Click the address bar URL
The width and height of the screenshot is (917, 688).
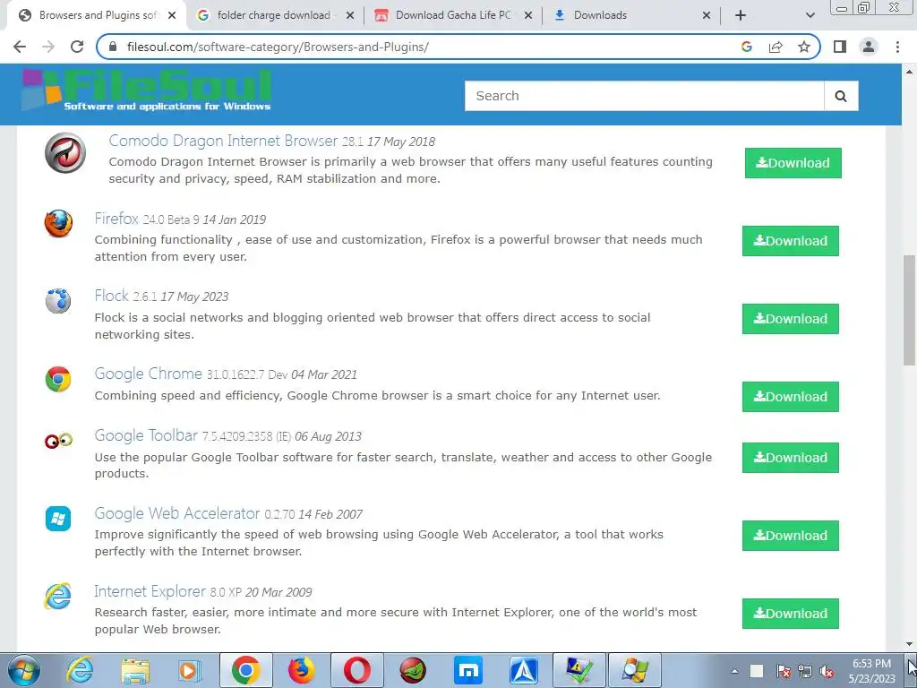pos(278,47)
